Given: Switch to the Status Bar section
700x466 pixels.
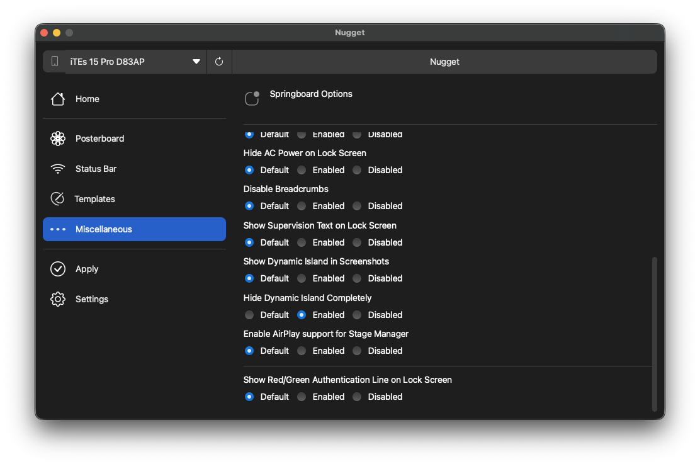Looking at the screenshot, I should [x=96, y=169].
